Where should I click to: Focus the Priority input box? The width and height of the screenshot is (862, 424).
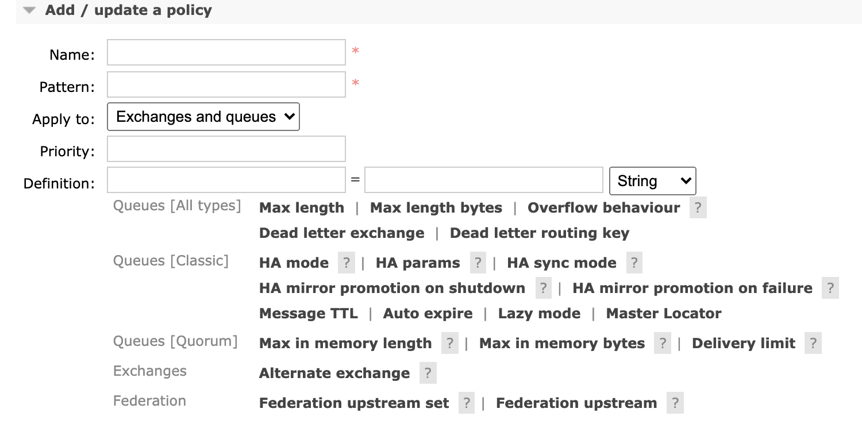226,149
